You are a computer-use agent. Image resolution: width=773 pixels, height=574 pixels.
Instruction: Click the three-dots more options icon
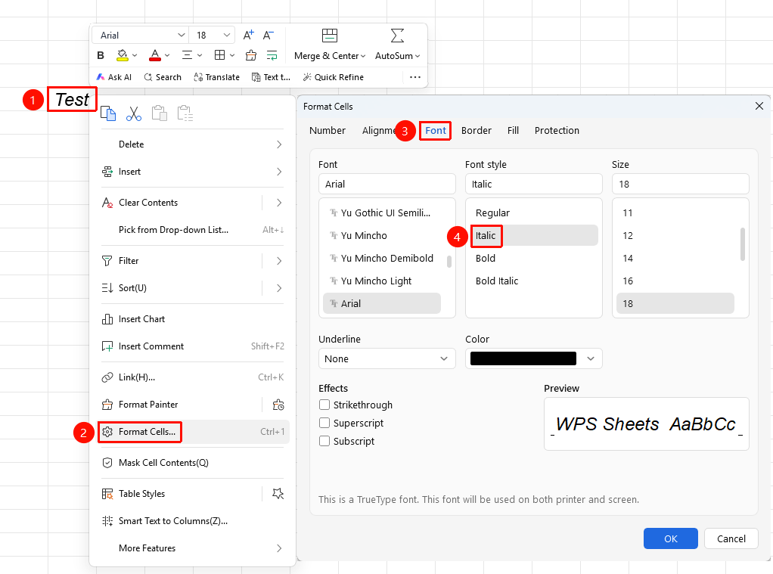(415, 77)
